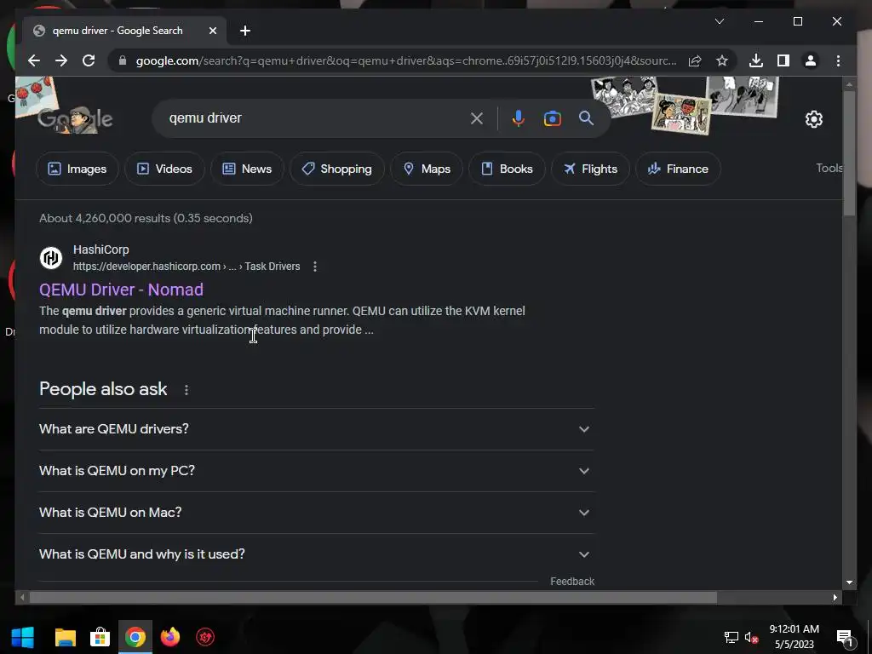872x654 pixels.
Task: Filter results by Images
Action: point(77,169)
